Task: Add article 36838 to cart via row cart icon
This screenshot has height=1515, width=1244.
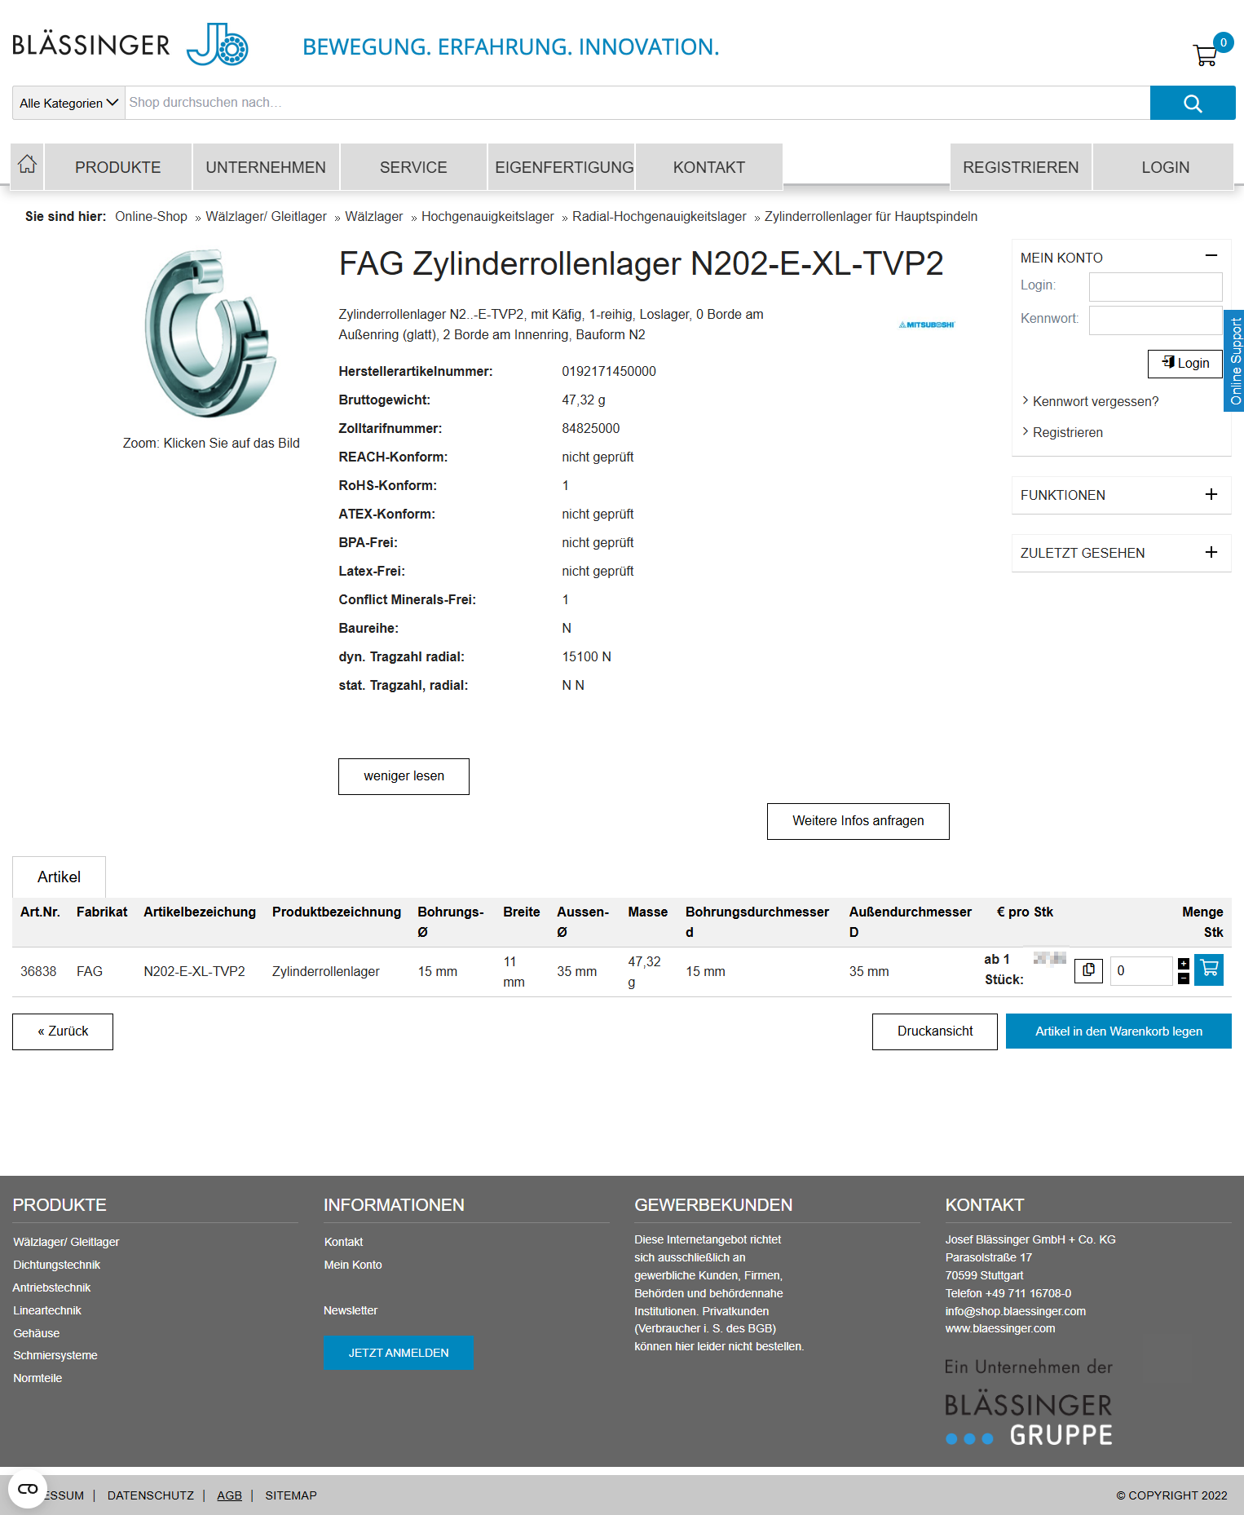Action: tap(1209, 970)
